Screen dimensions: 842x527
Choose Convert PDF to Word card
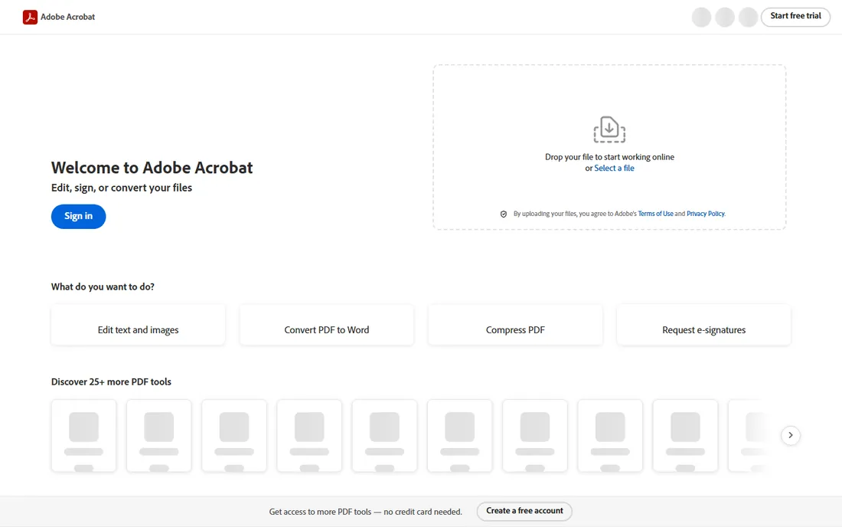pyautogui.click(x=327, y=325)
